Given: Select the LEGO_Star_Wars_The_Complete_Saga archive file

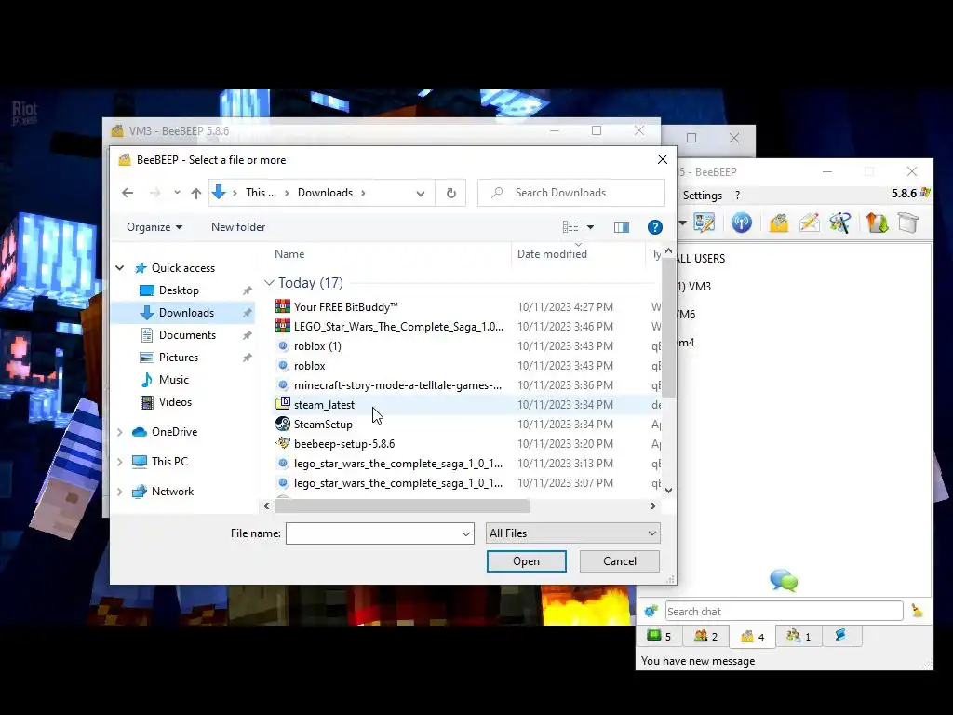Looking at the screenshot, I should (x=465, y=327).
